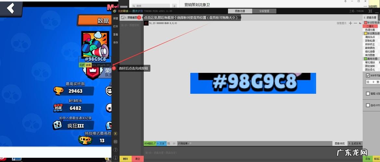Viewport: 380px width, 162px height.
Task: Click the cropped #98G9C8 image preview
Action: tap(253, 83)
